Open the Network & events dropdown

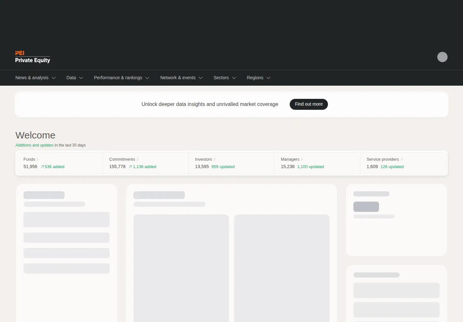(181, 78)
